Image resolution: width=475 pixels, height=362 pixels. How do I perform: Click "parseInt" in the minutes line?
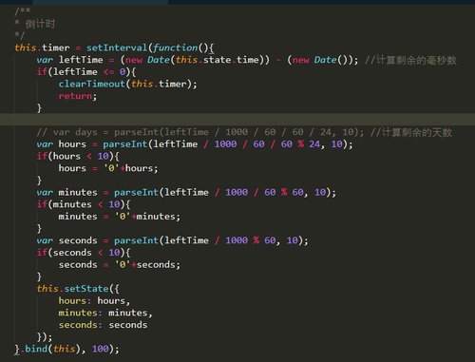tap(136, 192)
